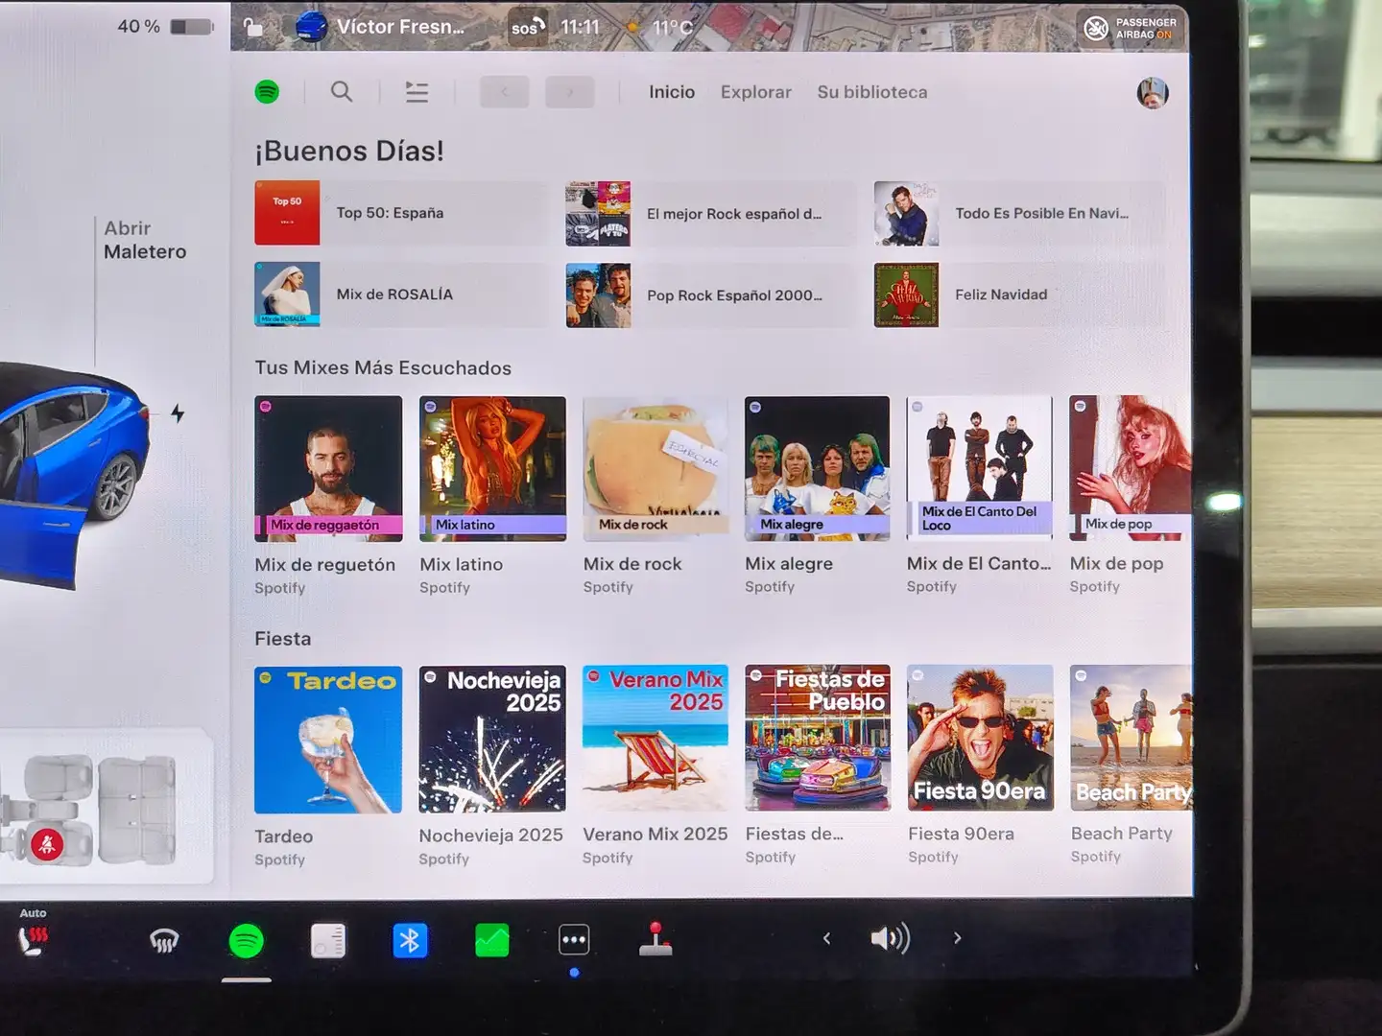Open the Spotify search magnifier icon
Image resolution: width=1382 pixels, height=1036 pixels.
pyautogui.click(x=342, y=92)
